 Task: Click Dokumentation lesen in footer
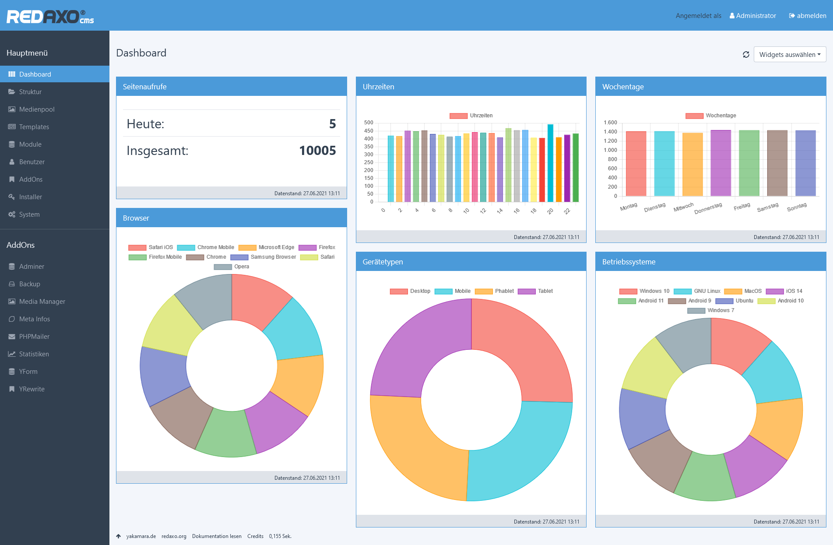[217, 536]
